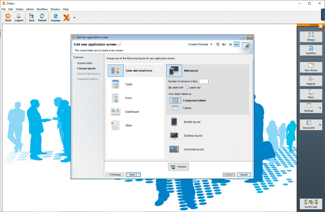Open the Workflow menu in the menu bar

coord(42,9)
